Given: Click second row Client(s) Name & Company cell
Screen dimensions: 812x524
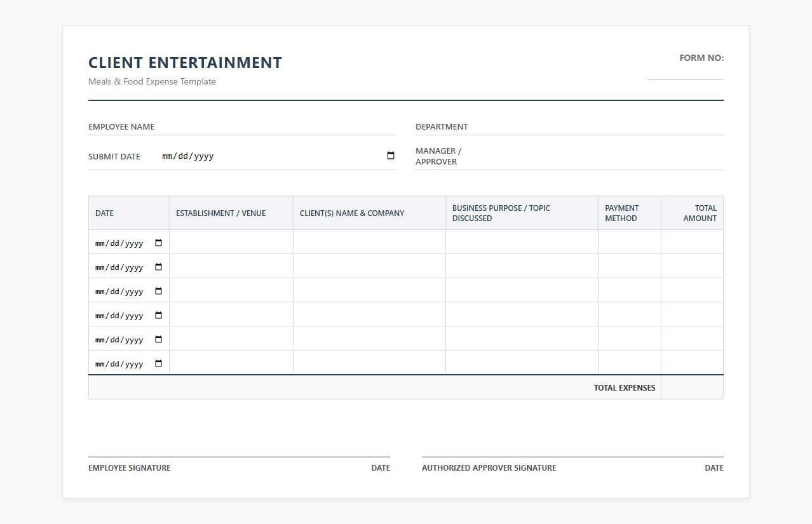Looking at the screenshot, I should [x=369, y=266].
